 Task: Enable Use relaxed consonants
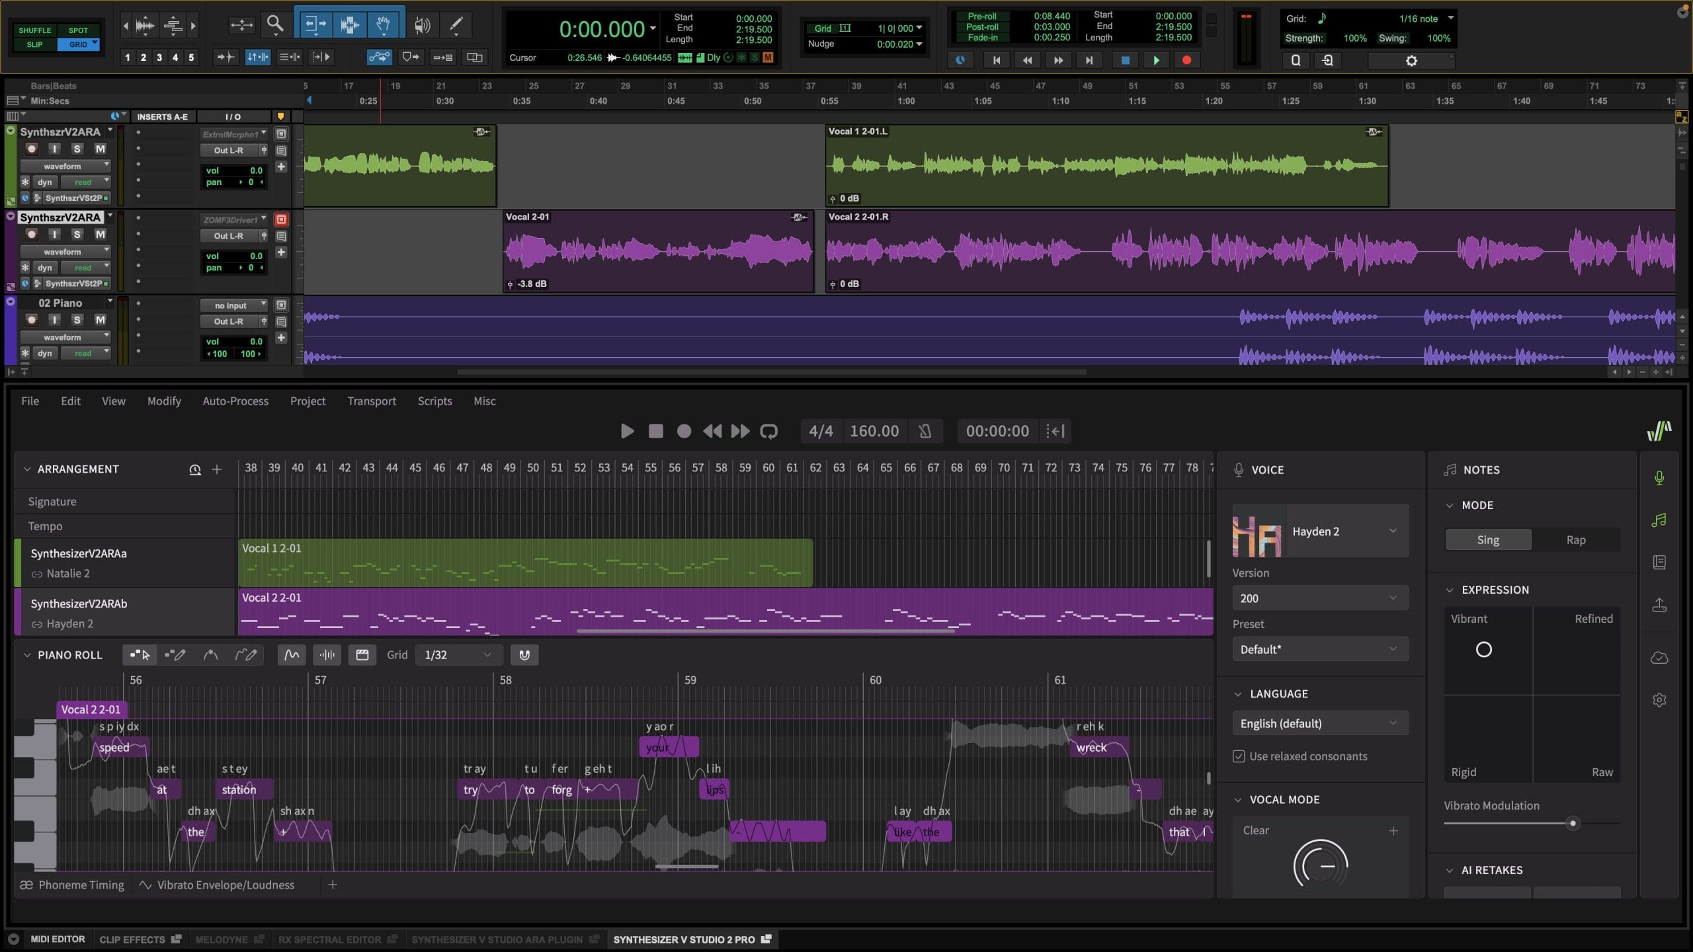coord(1239,756)
